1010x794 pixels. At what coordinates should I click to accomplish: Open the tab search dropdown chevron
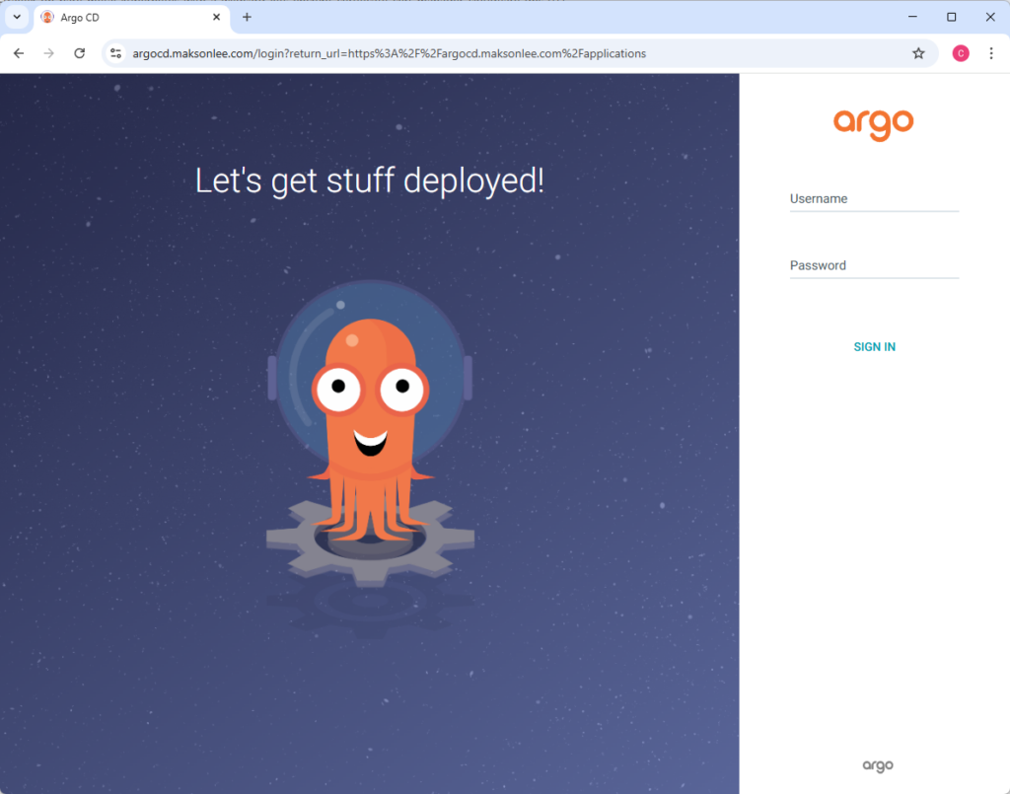click(17, 17)
